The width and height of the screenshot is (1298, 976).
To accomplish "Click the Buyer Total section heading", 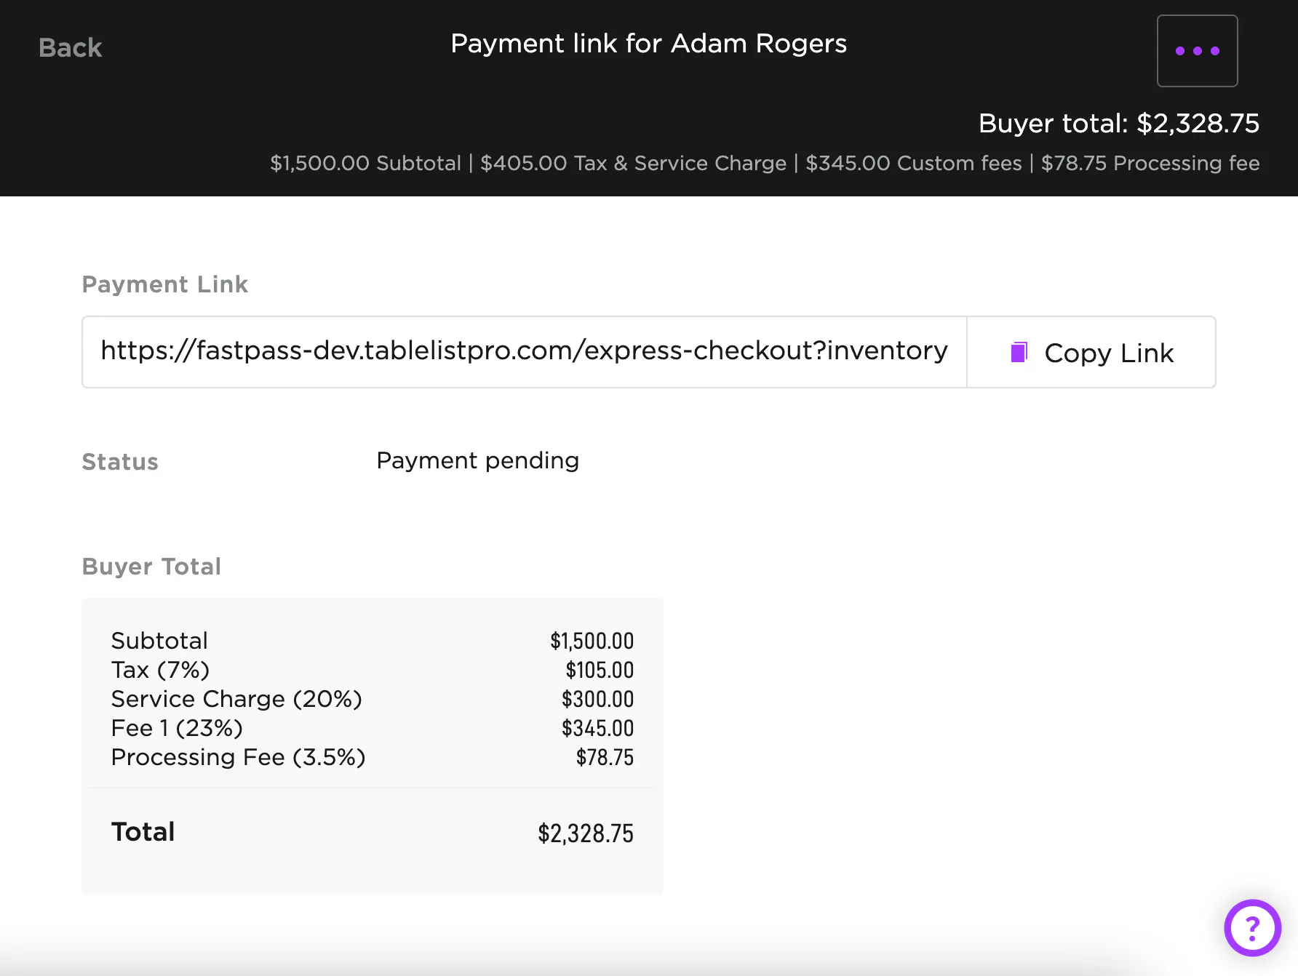I will (x=151, y=567).
